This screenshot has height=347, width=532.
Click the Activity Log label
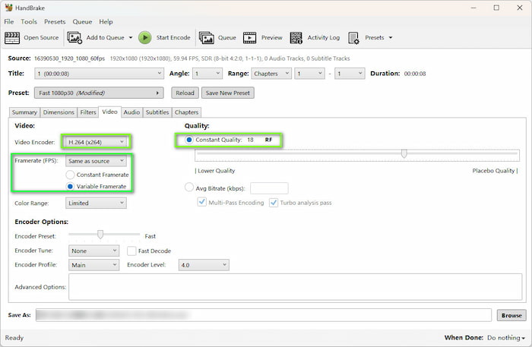[324, 38]
